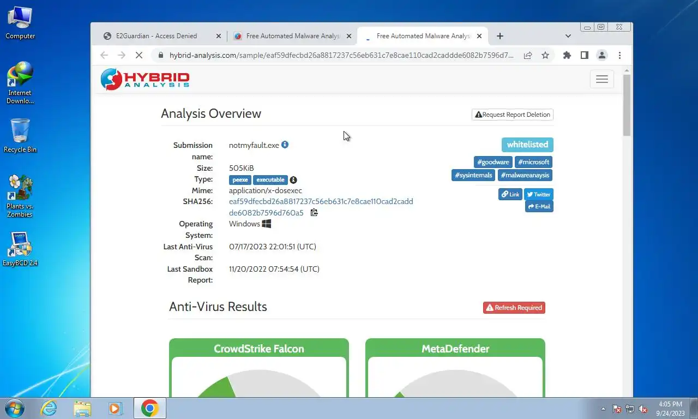This screenshot has height=419, width=698.
Task: Click the #sysinternals tag
Action: [473, 175]
